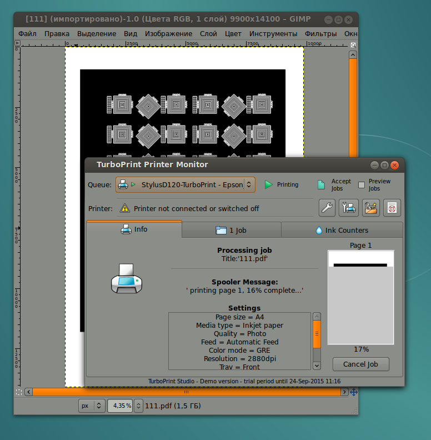Click GIMP scroll right arrow
431x440 pixels.
(344, 392)
